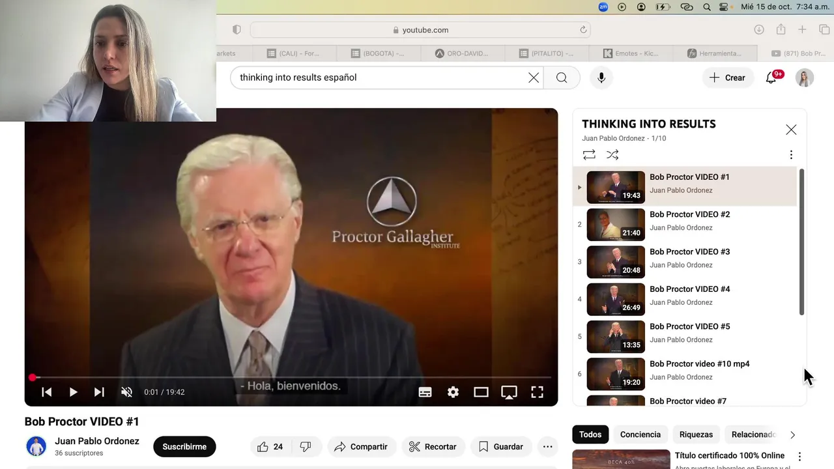Open more actions ellipsis below video
Viewport: 834px width, 469px height.
[x=547, y=447]
